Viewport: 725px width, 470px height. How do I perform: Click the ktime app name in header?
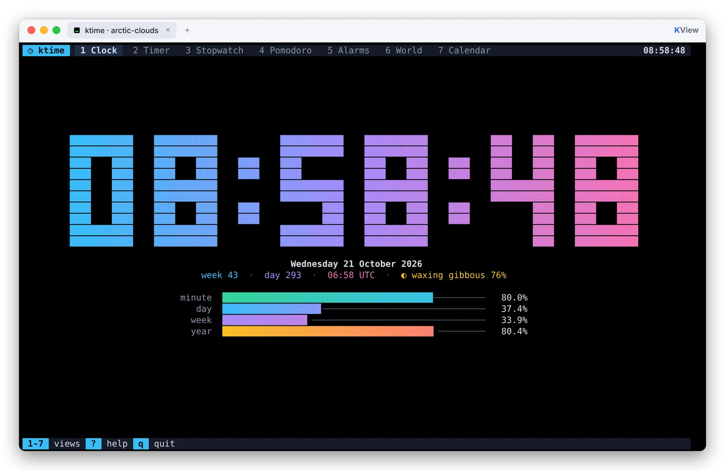pyautogui.click(x=51, y=50)
